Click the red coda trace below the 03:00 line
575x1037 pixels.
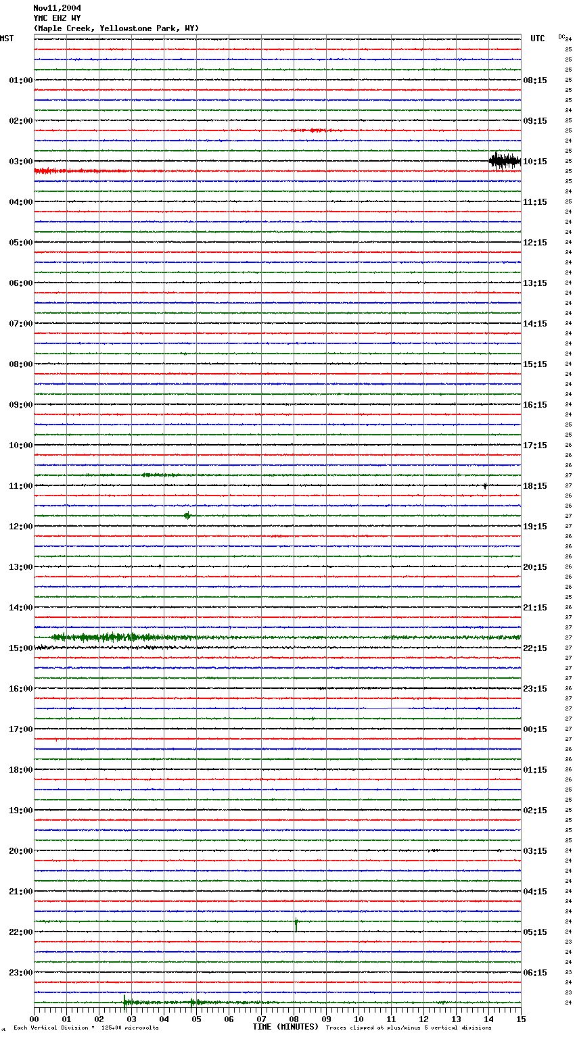(81, 171)
